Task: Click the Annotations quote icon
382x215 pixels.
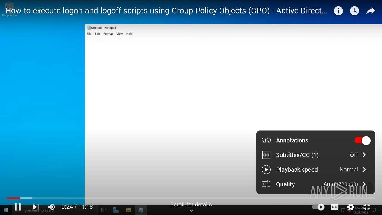Action: coord(266,140)
